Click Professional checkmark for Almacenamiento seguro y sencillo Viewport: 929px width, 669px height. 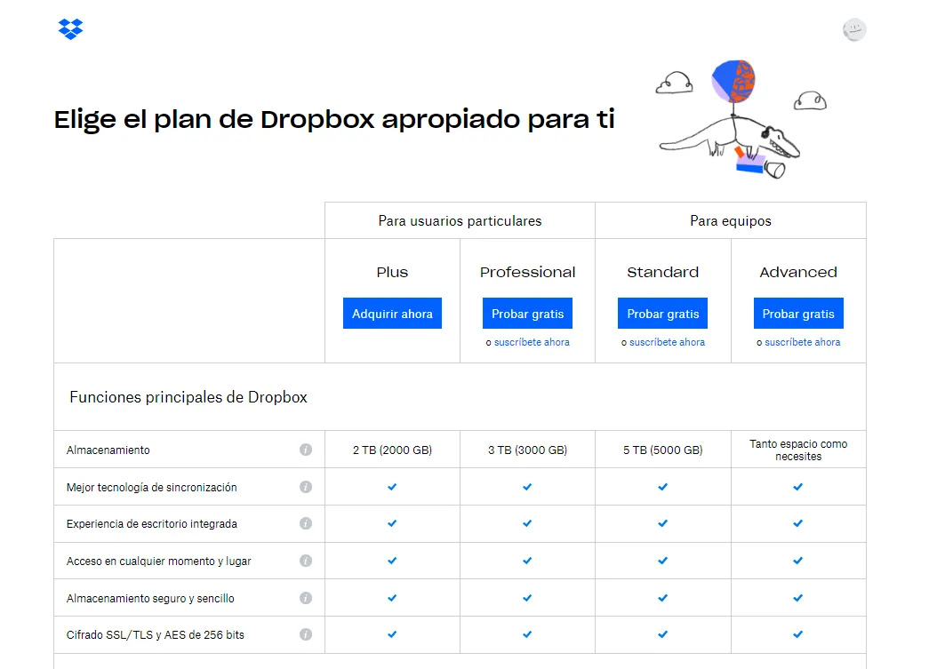tap(527, 598)
